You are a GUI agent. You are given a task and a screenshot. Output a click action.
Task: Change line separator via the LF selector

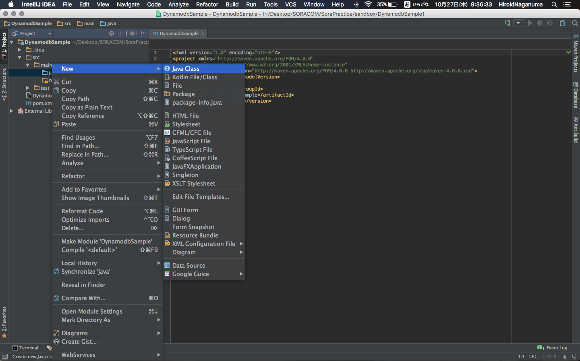point(532,357)
